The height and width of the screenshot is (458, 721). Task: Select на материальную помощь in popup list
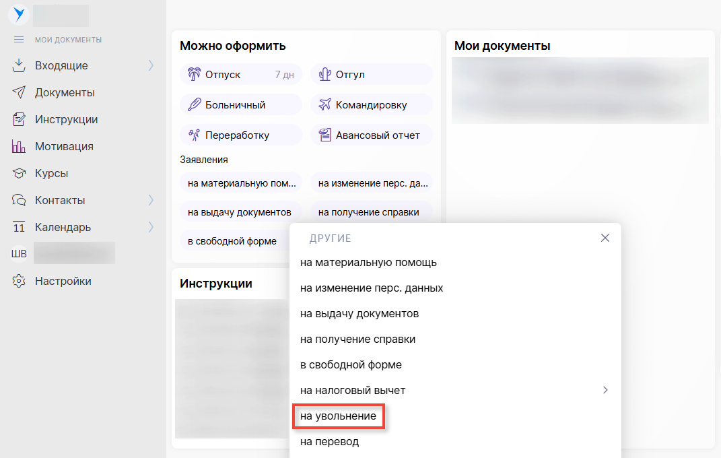(x=368, y=263)
